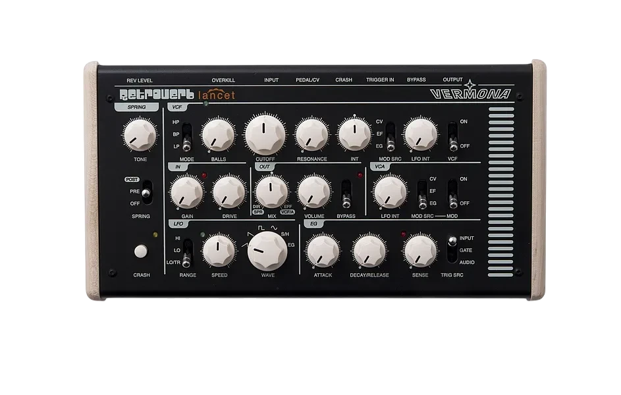This screenshot has width=621, height=395.
Task: Click the spring TONE knob
Action: (140, 134)
